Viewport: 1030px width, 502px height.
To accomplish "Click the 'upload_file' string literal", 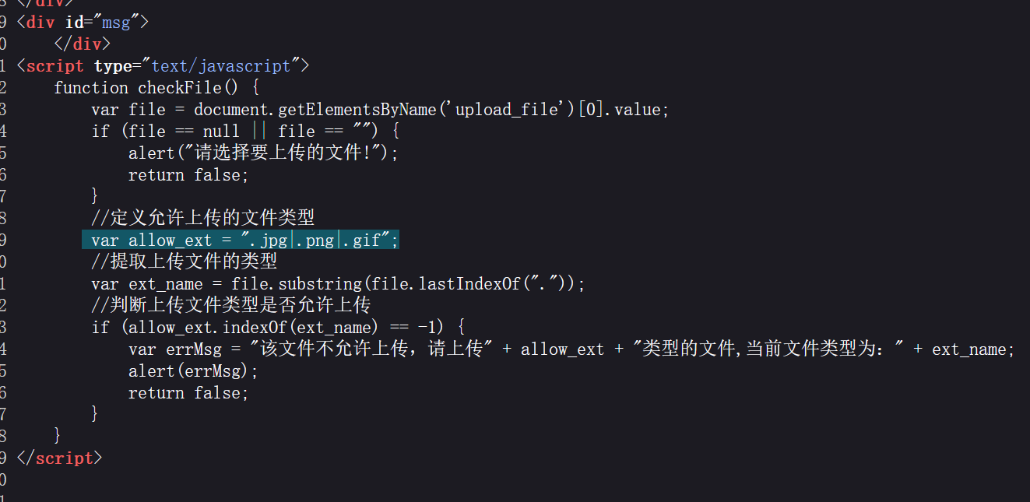I will pyautogui.click(x=506, y=110).
